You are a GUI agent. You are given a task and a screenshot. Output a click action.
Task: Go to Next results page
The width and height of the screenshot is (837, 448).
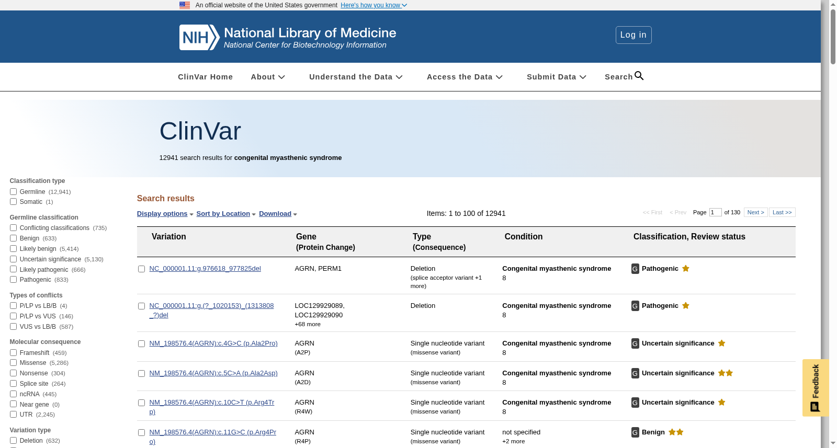coord(756,212)
